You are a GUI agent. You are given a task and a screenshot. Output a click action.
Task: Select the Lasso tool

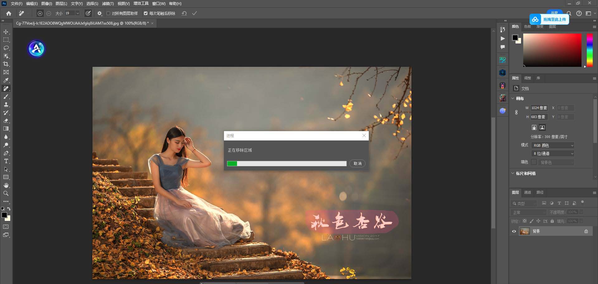point(6,48)
